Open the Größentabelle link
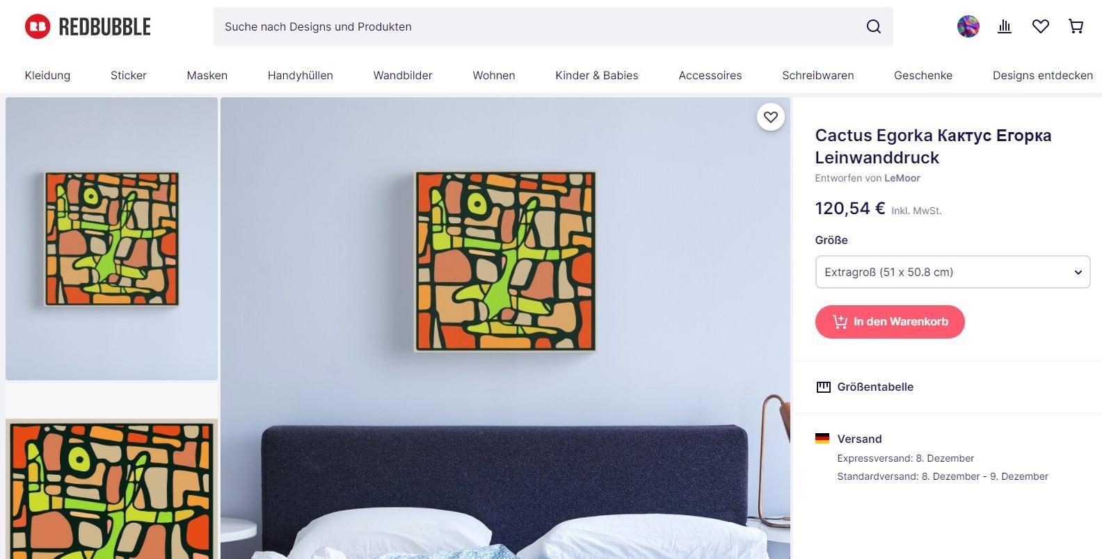Viewport: 1102px width, 559px height. pyautogui.click(x=875, y=387)
